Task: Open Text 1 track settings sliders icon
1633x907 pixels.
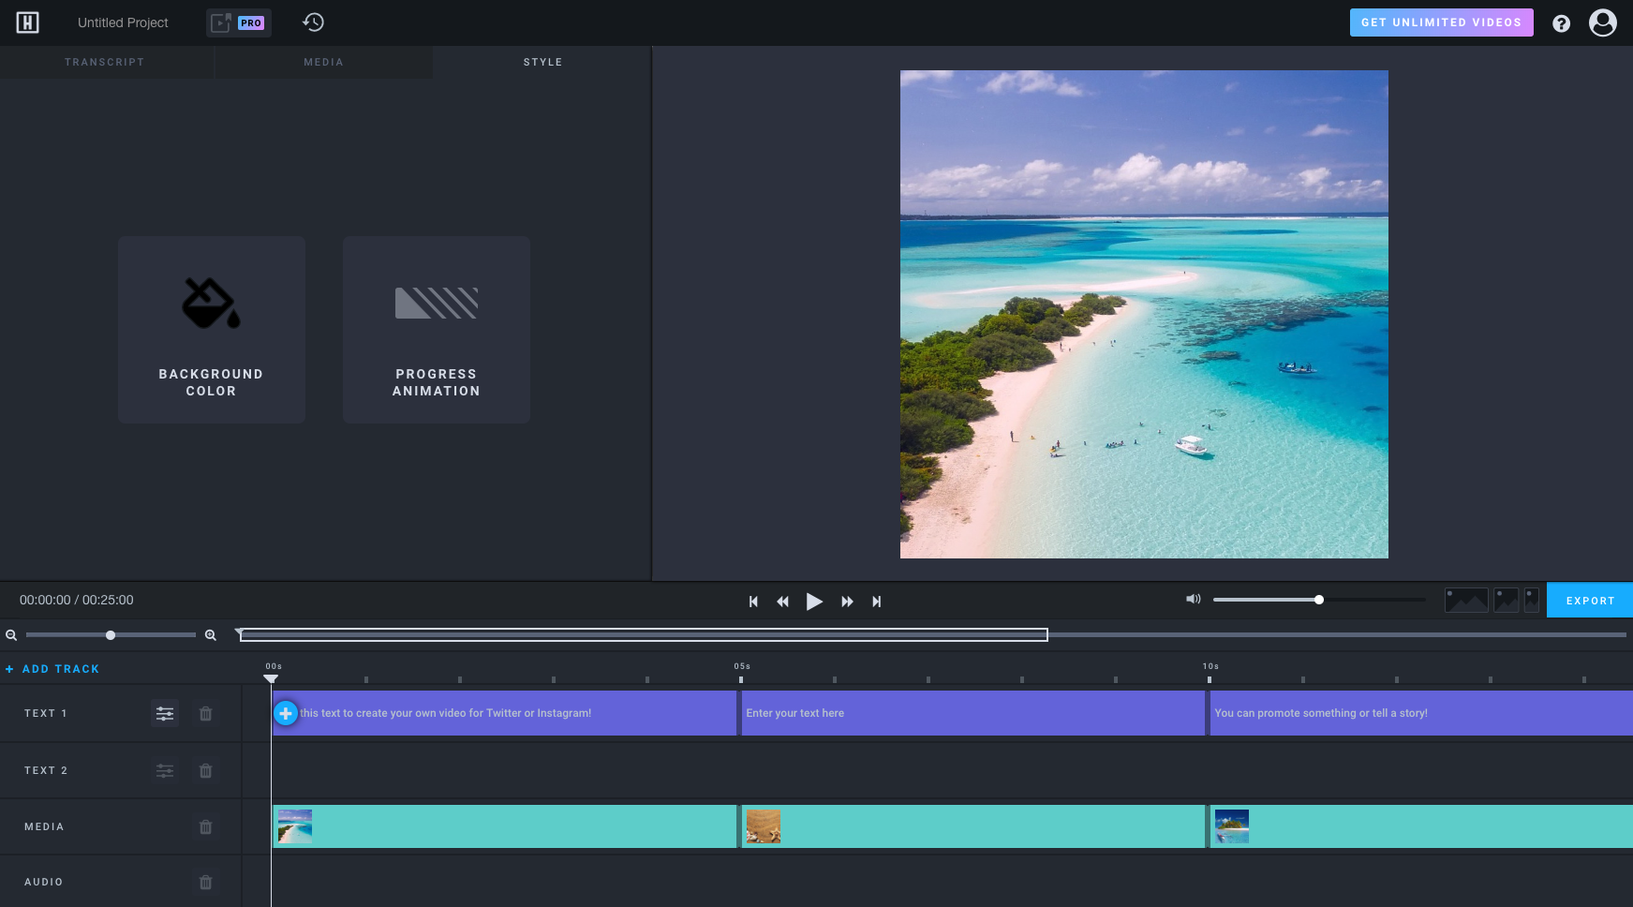Action: pos(165,714)
